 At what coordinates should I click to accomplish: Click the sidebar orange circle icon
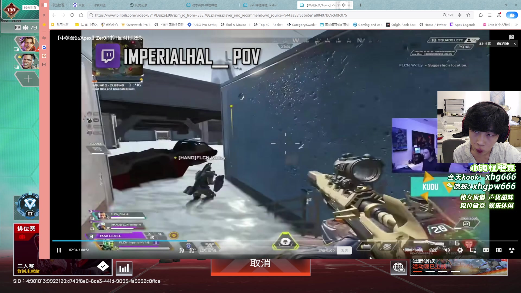[x=44, y=56]
